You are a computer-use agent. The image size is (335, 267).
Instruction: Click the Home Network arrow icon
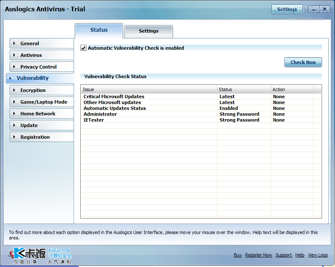coord(14,114)
